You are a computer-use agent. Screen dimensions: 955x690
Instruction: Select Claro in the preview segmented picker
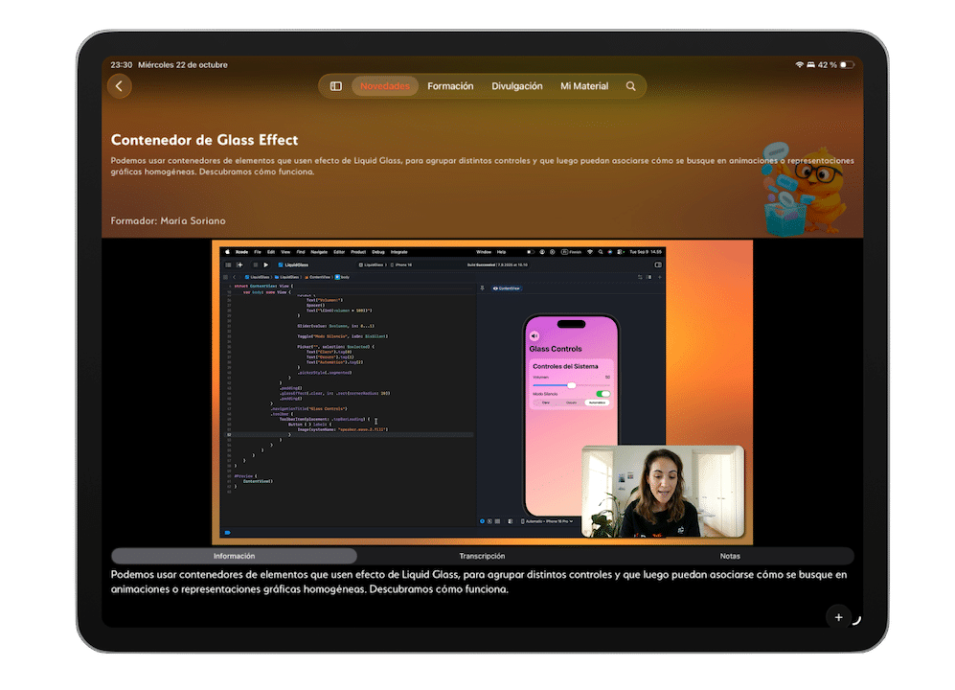(x=546, y=402)
